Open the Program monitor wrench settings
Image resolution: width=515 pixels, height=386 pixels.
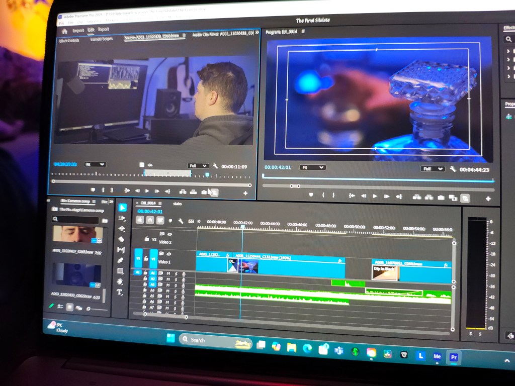point(453,169)
